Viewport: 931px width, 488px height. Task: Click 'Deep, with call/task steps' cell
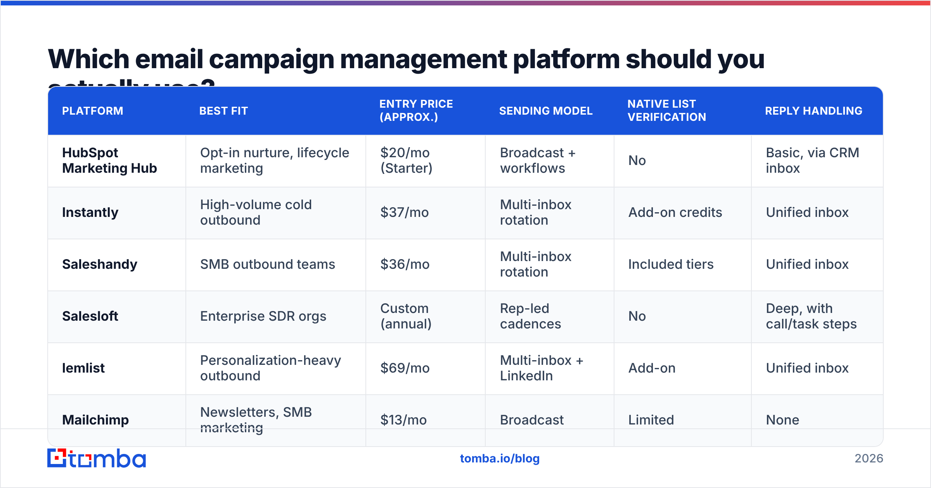(817, 316)
